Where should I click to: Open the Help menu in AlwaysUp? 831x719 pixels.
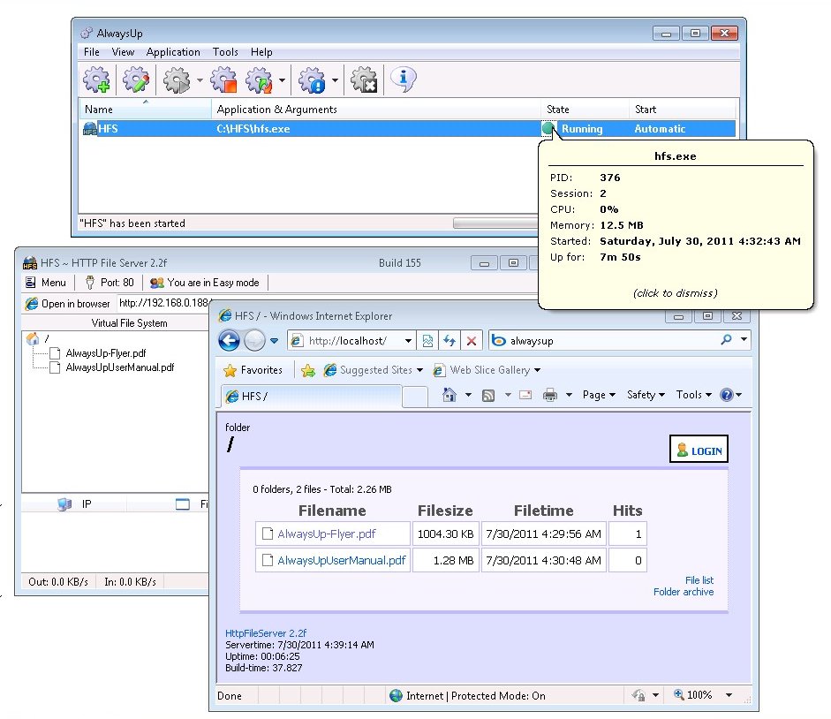261,52
